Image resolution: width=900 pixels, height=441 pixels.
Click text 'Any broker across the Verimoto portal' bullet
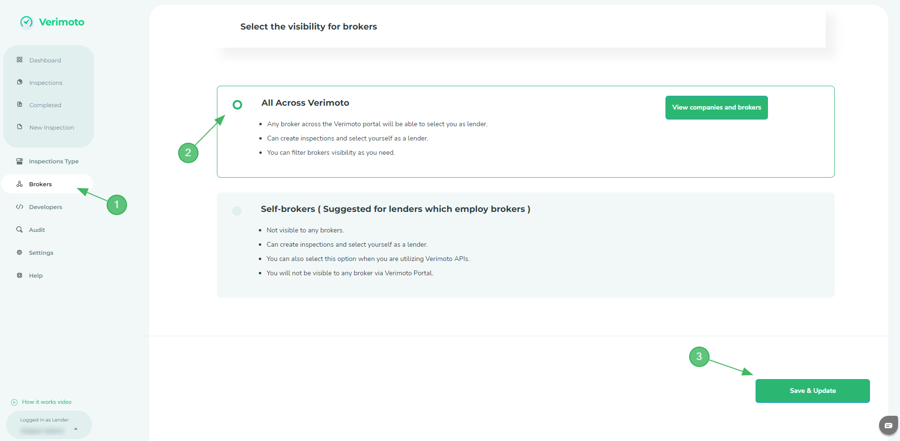[377, 124]
